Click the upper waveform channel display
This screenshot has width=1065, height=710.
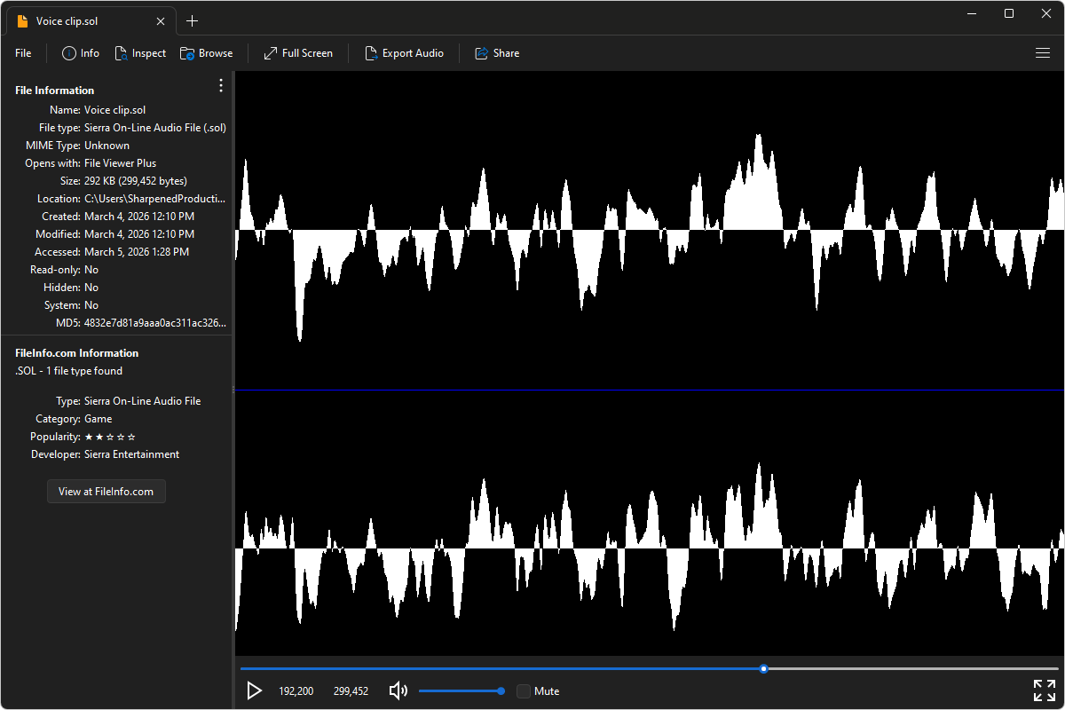coord(648,231)
